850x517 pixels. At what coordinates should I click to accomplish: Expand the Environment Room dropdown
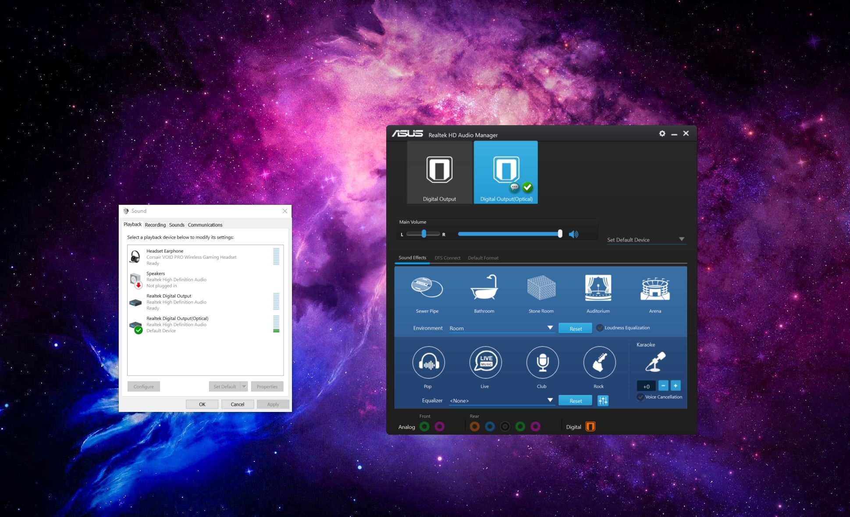[x=550, y=328]
